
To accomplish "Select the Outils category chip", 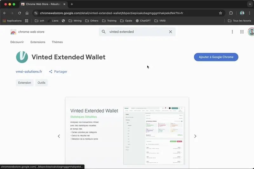I will click(x=42, y=83).
